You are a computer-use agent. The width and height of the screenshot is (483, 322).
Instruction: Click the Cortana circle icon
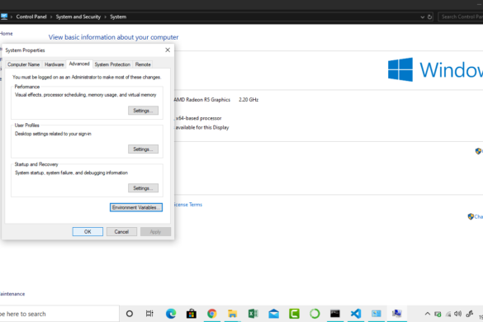click(x=130, y=314)
